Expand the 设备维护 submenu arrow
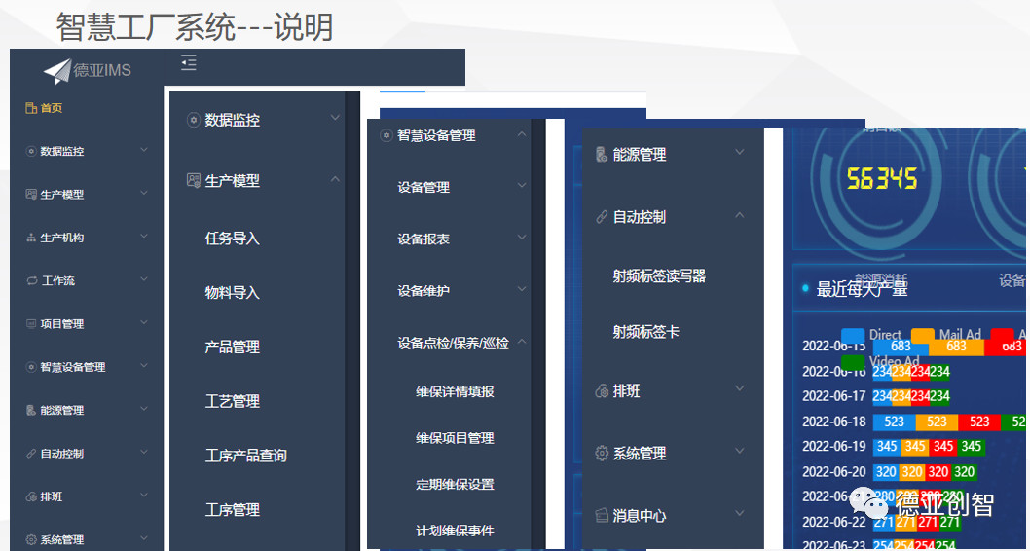 522,290
